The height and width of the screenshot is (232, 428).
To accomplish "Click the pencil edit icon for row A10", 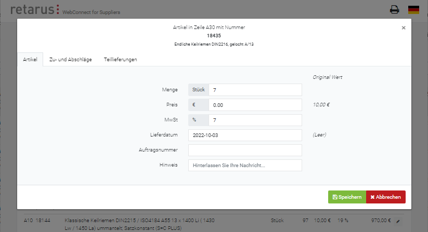I will click(398, 221).
